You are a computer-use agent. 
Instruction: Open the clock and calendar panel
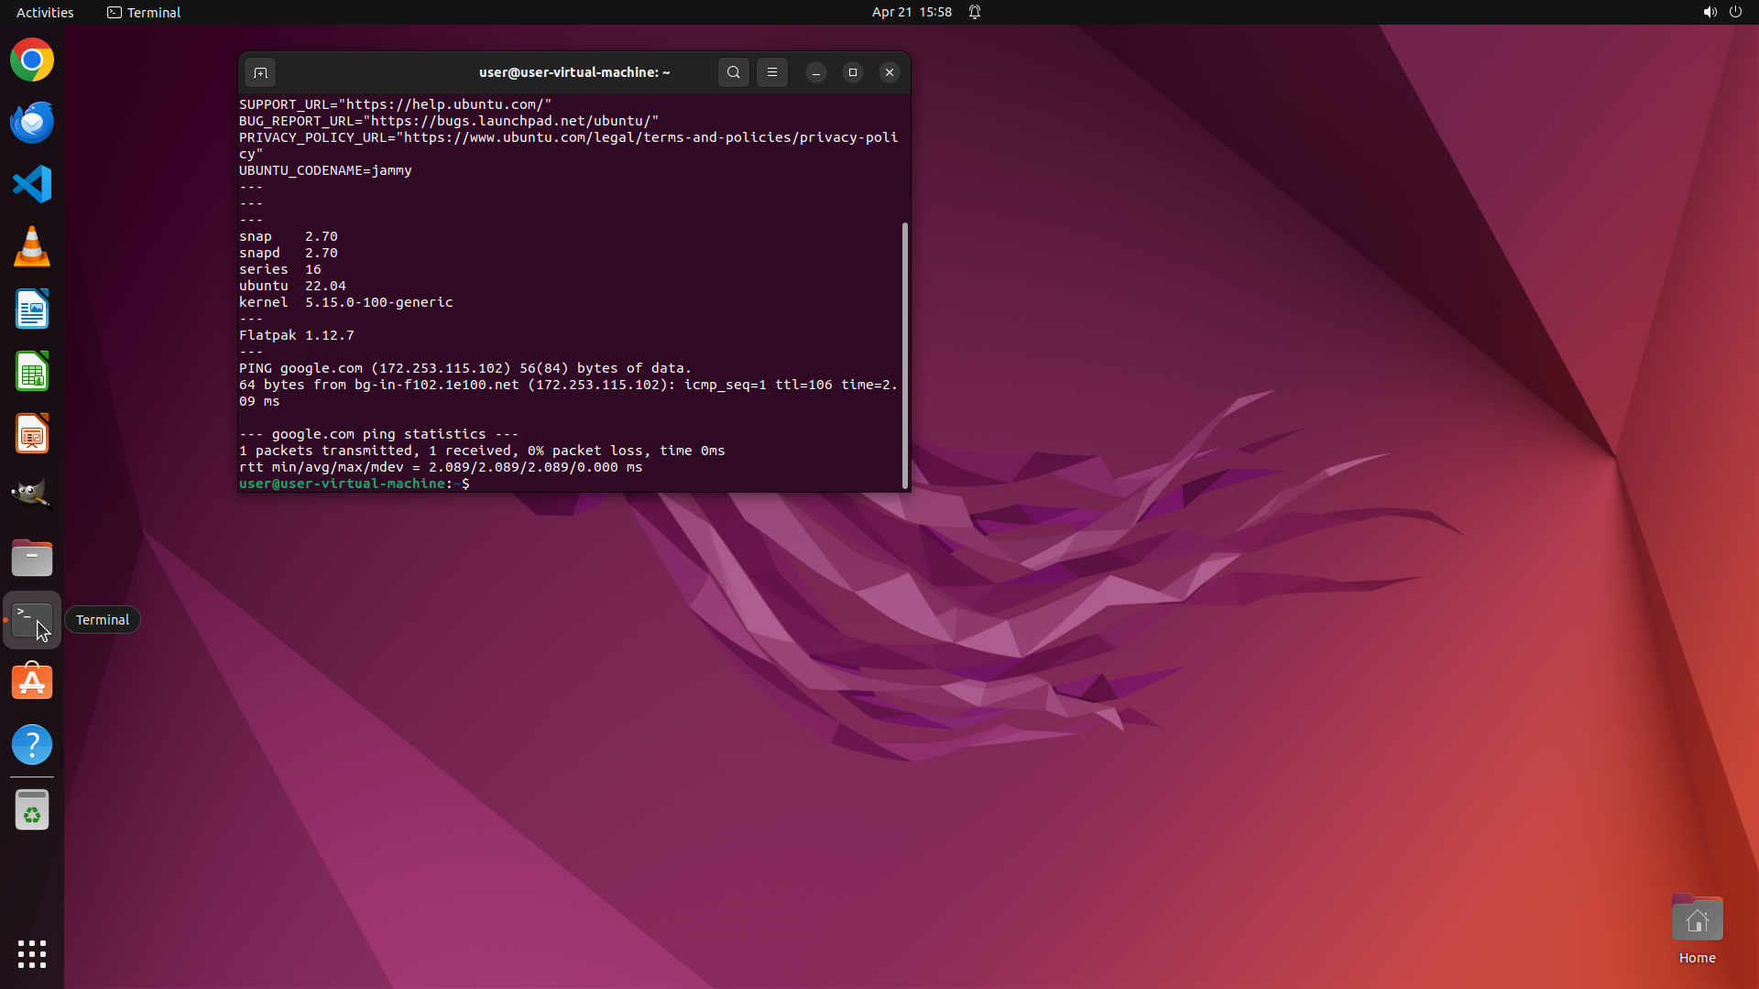tap(911, 12)
